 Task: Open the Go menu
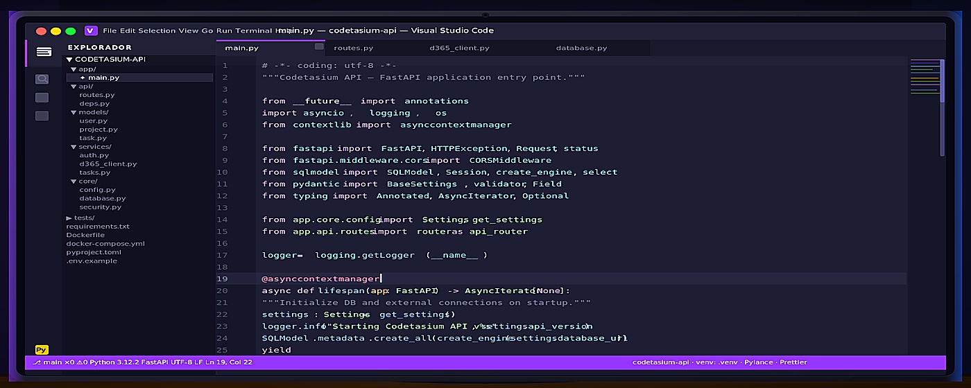207,30
